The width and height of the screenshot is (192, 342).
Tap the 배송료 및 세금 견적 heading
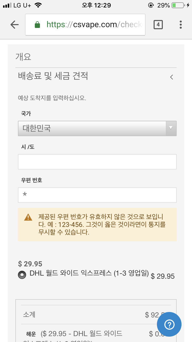tap(53, 76)
